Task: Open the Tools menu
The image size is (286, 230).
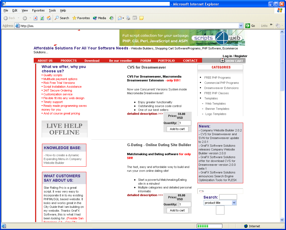Action: [52, 10]
